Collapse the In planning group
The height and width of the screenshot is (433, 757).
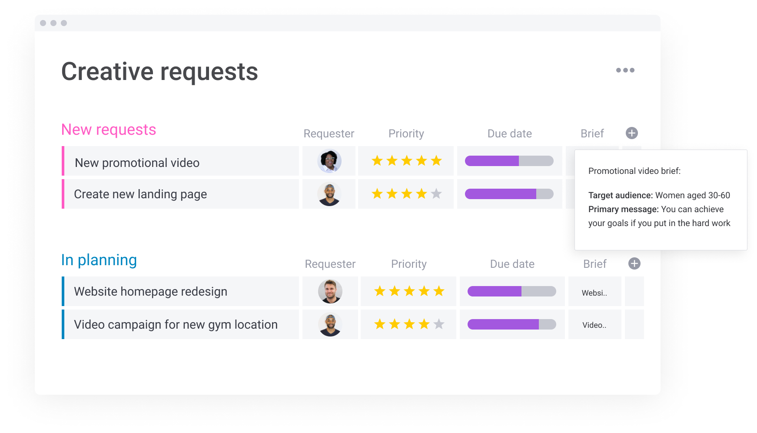pyautogui.click(x=99, y=260)
